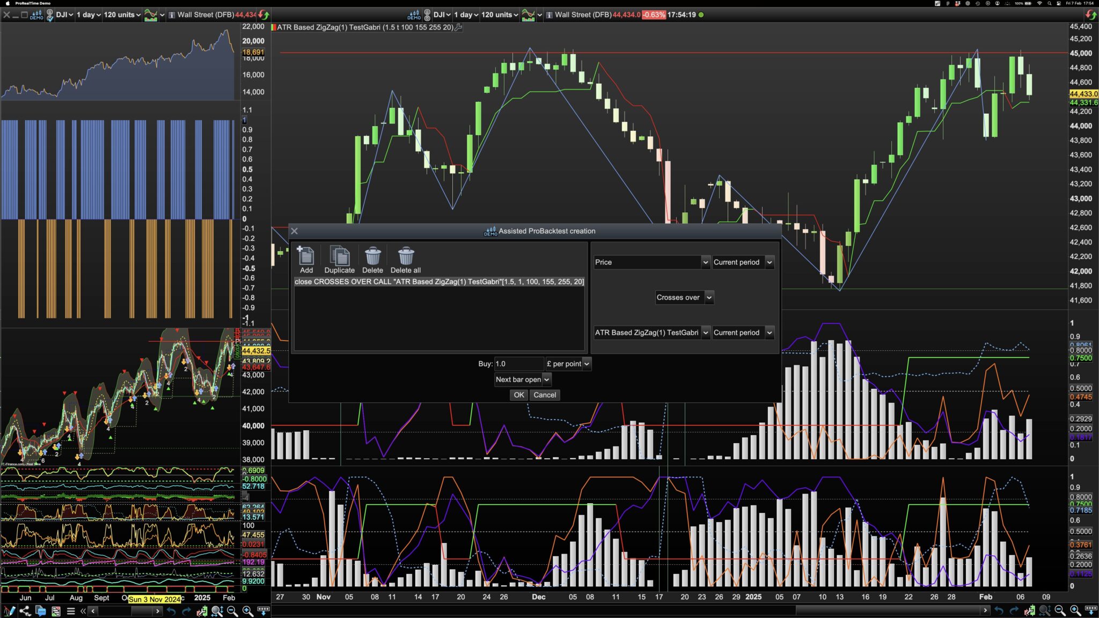
Task: Click the Add condition icon
Action: (x=306, y=256)
